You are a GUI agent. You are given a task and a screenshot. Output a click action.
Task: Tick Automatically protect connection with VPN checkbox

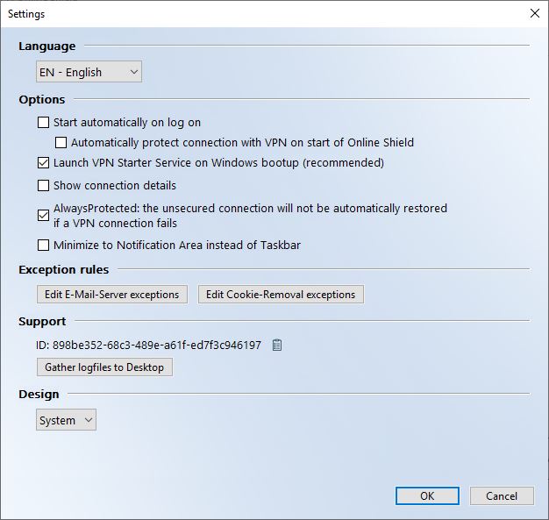click(x=61, y=143)
